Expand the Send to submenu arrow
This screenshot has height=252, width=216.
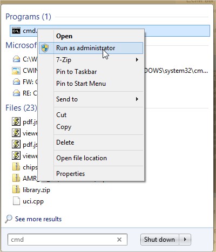click(137, 99)
